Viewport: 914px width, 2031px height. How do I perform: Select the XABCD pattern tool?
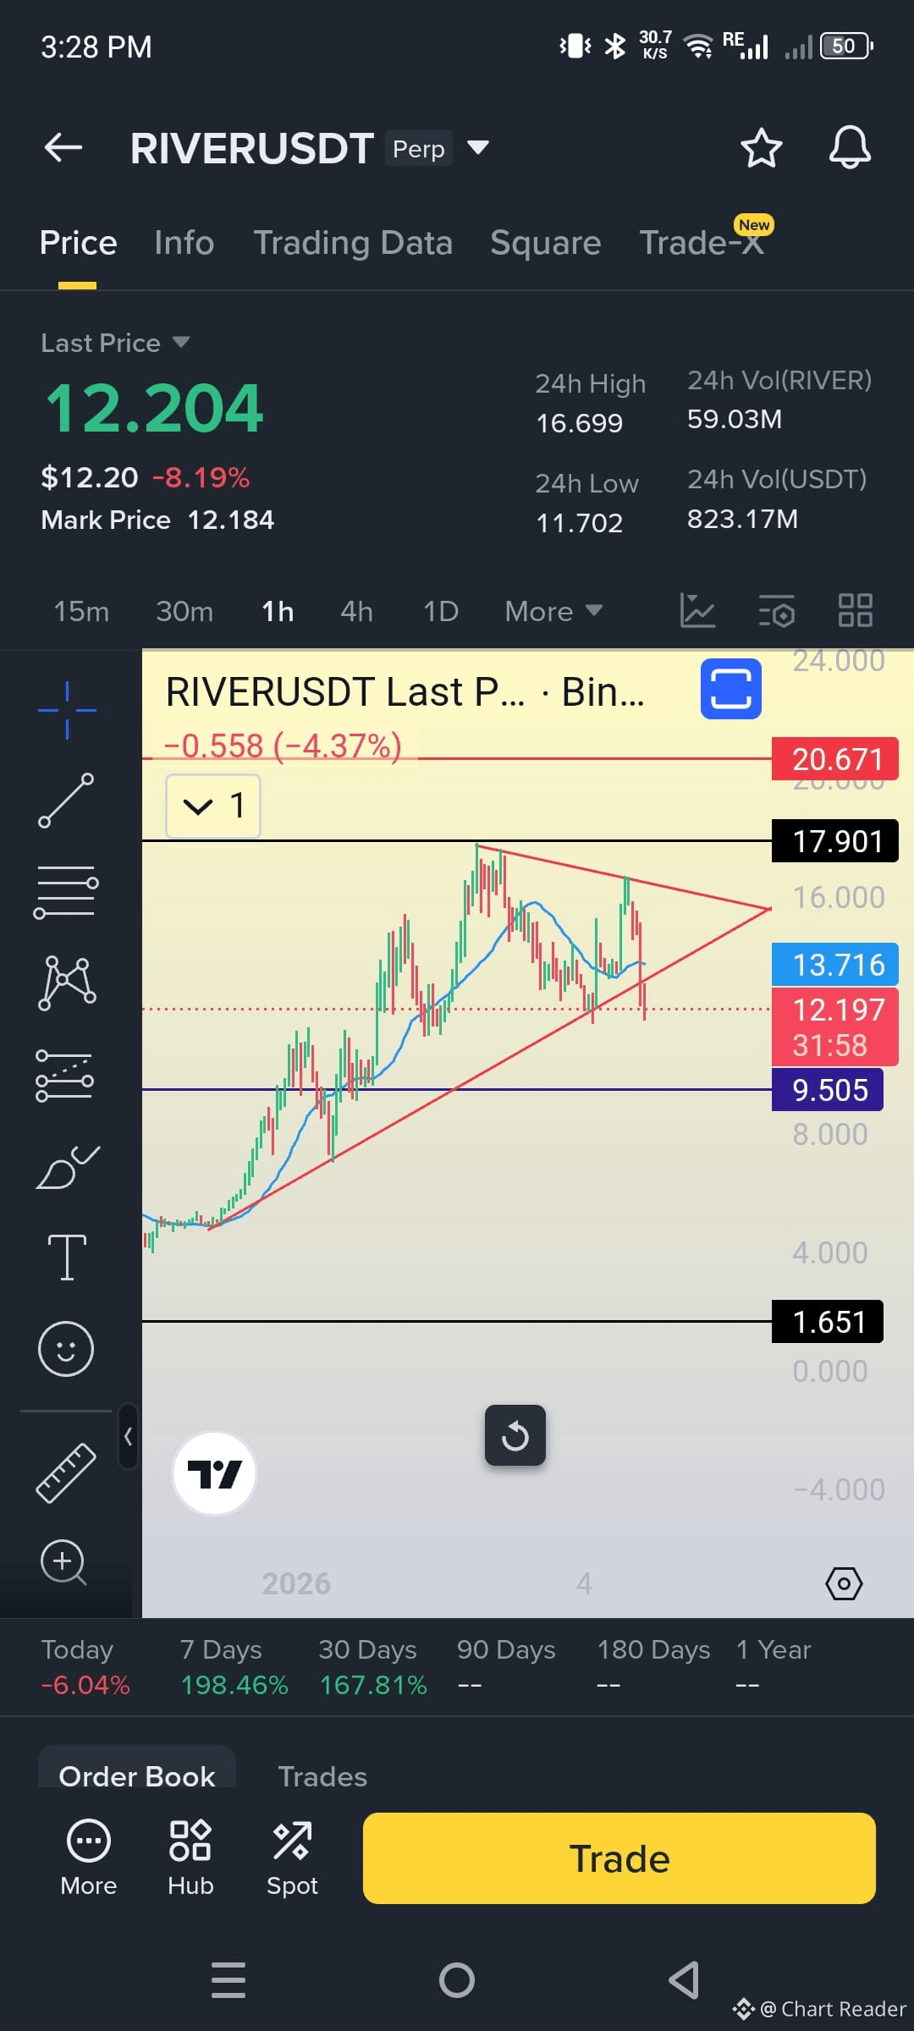(x=67, y=983)
